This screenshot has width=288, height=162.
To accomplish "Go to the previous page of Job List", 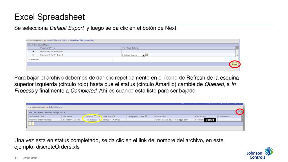I will coord(30,124).
